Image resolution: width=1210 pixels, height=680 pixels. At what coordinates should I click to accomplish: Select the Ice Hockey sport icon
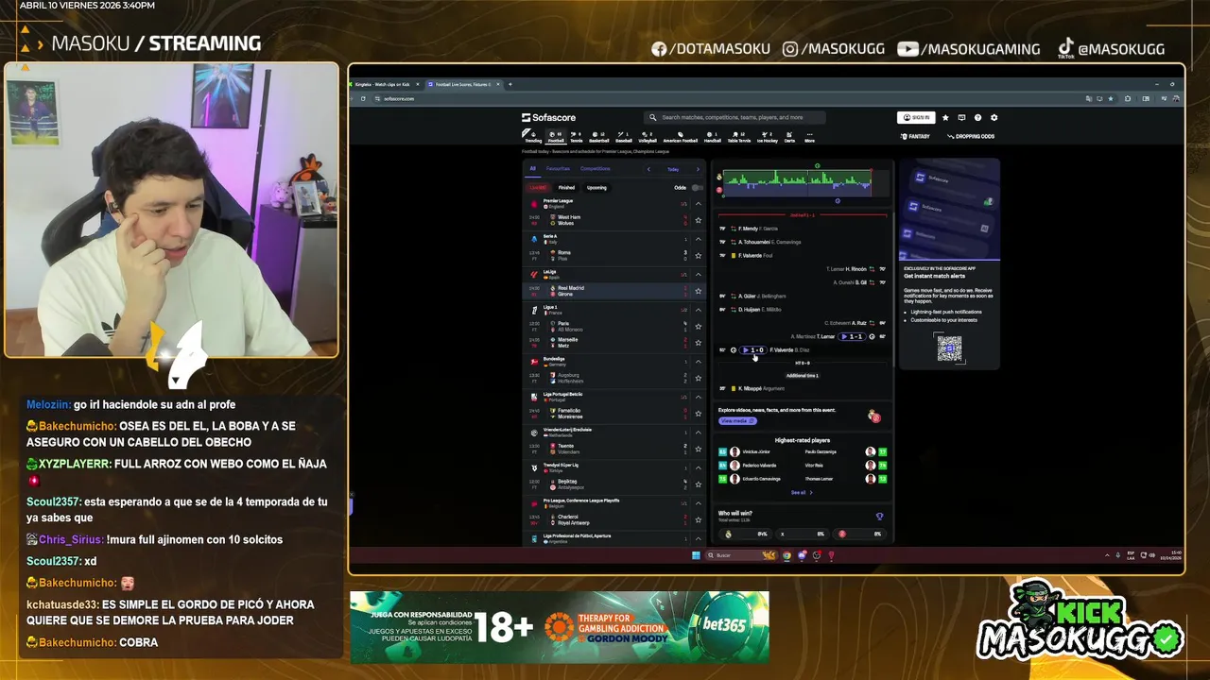coord(767,137)
